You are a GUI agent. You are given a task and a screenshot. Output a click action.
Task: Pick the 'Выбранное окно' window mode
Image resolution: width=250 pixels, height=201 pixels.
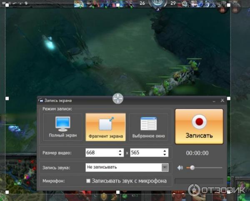point(148,128)
